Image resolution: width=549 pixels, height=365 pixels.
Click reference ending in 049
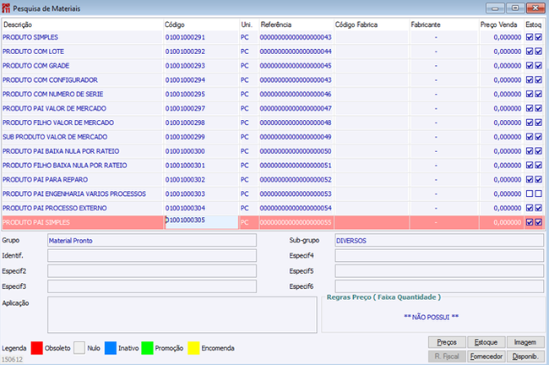(296, 137)
